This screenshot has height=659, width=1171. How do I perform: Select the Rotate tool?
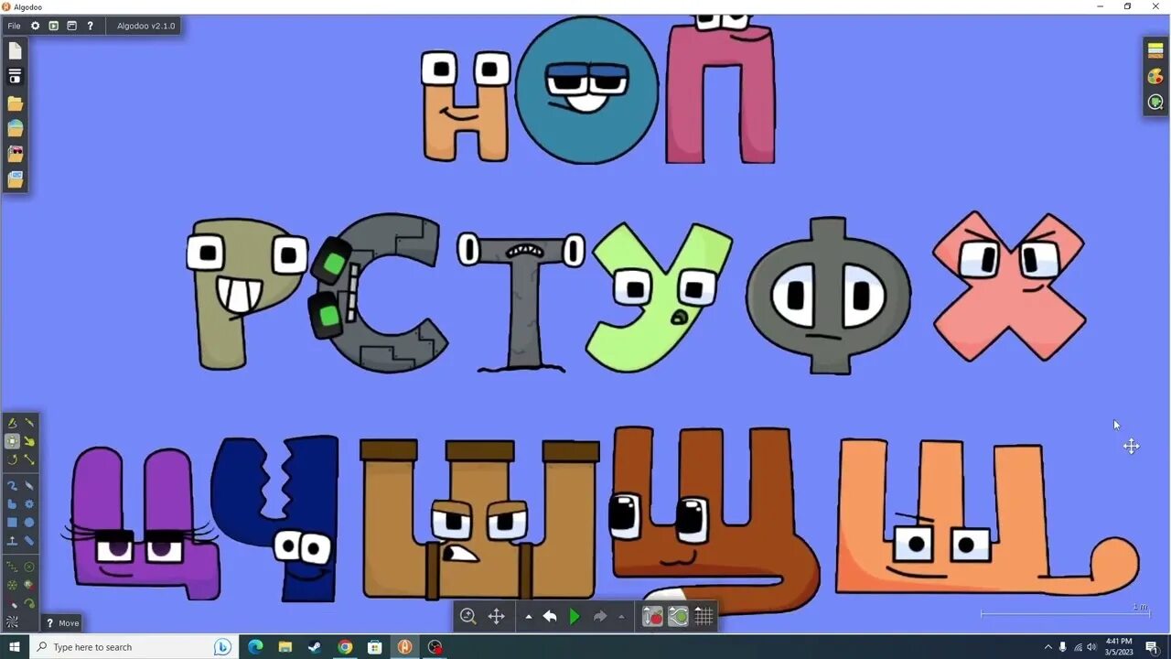click(12, 459)
